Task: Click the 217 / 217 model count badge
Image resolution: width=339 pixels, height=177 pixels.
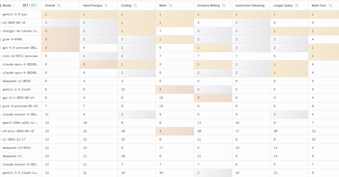Action: point(30,5)
